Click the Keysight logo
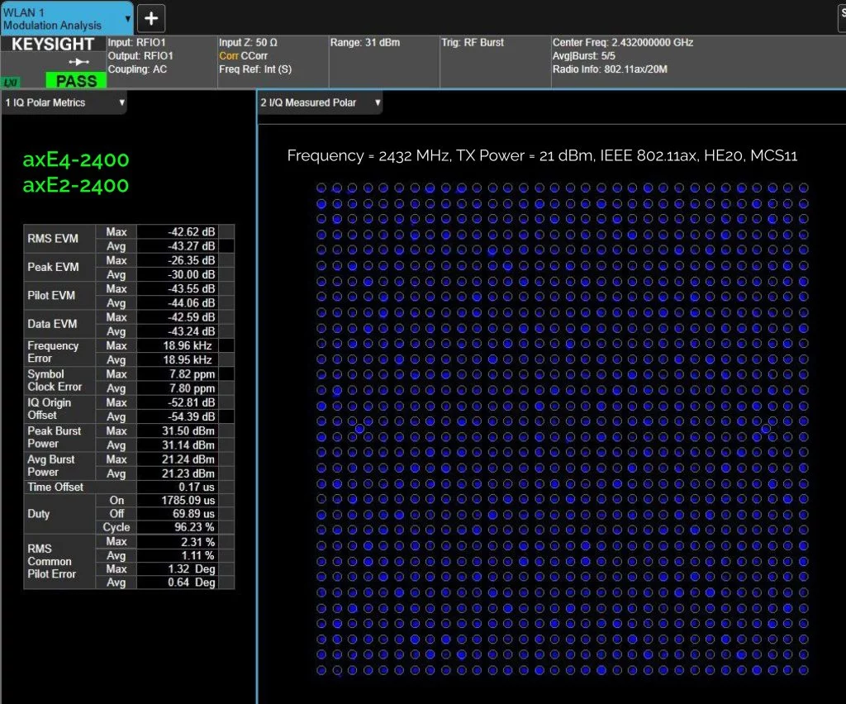The width and height of the screenshot is (846, 704). 53,45
